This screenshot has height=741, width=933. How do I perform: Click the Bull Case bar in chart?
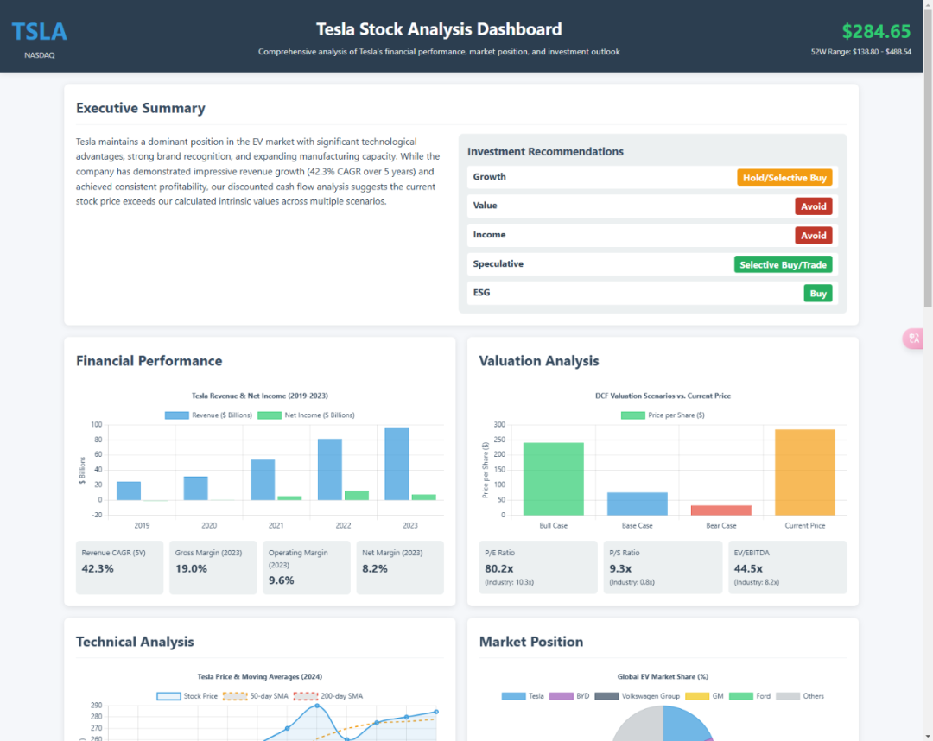pyautogui.click(x=553, y=478)
